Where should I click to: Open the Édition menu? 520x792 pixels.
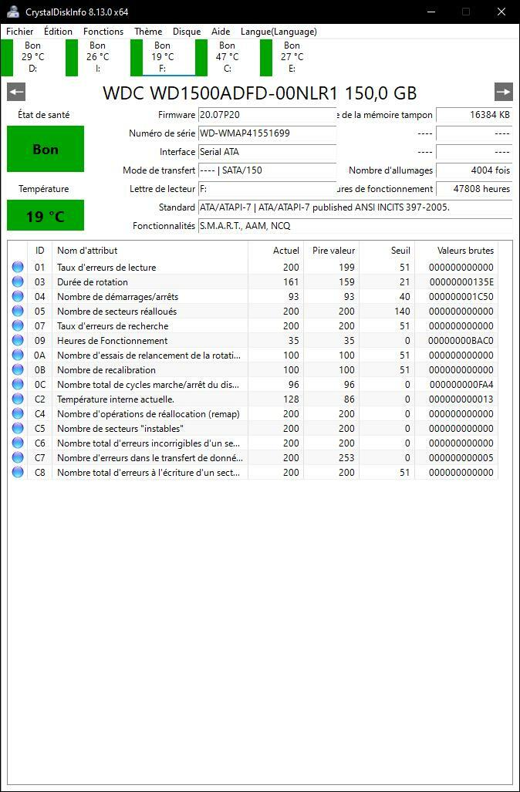[58, 32]
